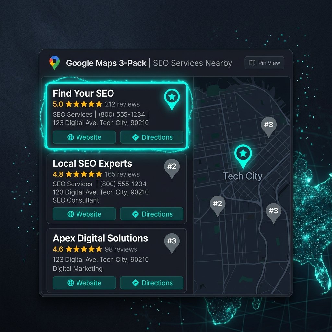This screenshot has width=332, height=332.
Task: Select the teal star pin above Tech City on the map
Action: [x=243, y=156]
